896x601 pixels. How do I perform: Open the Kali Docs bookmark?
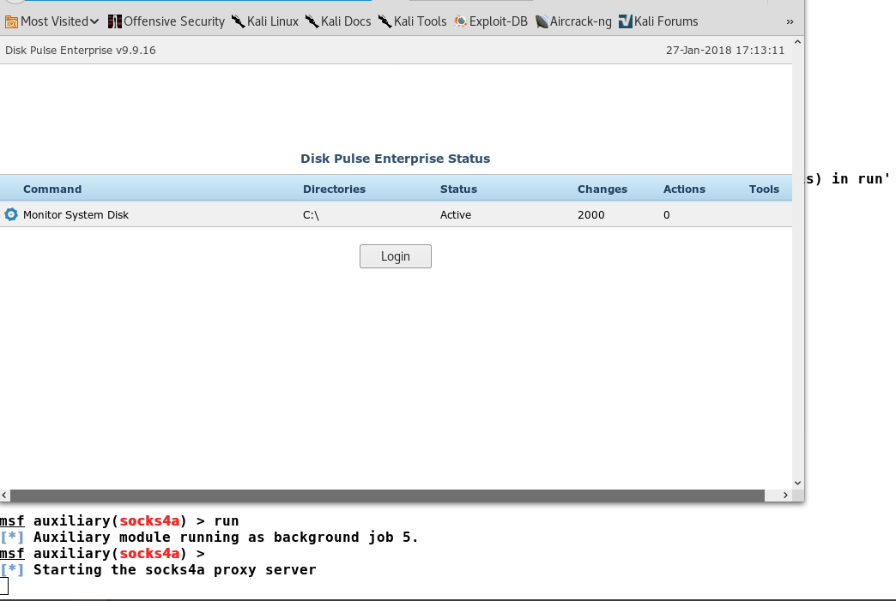[x=338, y=21]
